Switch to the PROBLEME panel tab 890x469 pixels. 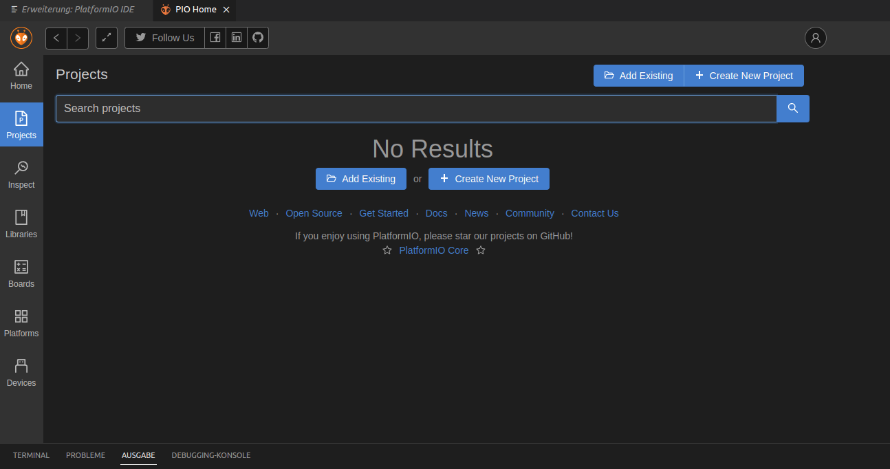85,455
